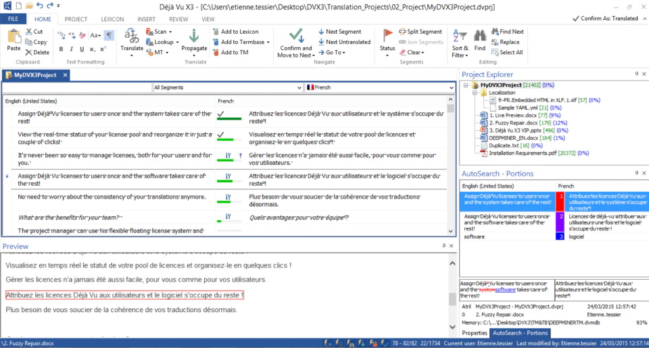Image resolution: width=649 pixels, height=348 pixels.
Task: Click Confirm and Move to Next checkmark
Action: tap(296, 36)
